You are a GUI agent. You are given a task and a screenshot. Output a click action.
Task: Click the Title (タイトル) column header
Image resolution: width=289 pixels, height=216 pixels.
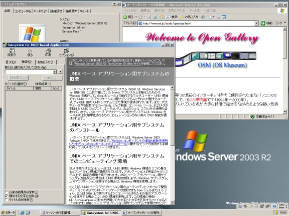[19, 88]
